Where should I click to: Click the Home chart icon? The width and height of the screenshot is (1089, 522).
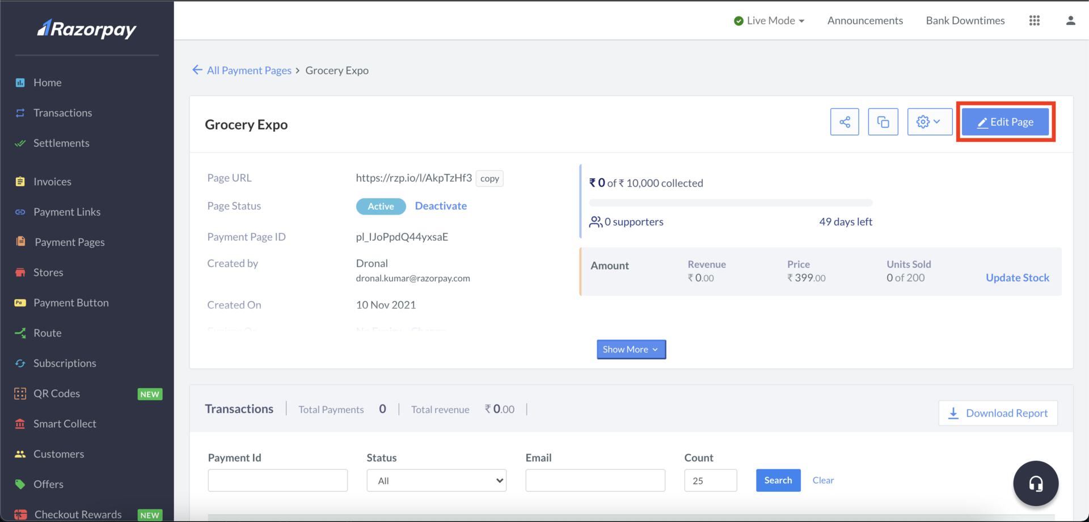coord(20,82)
